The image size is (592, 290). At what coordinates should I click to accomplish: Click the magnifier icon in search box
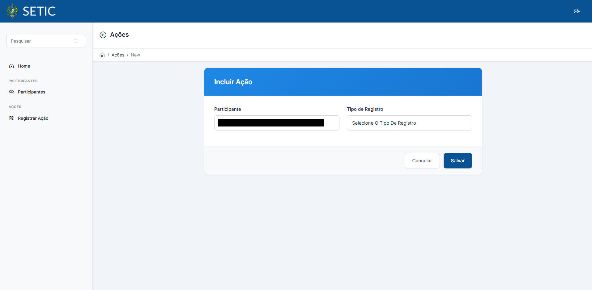pyautogui.click(x=76, y=41)
